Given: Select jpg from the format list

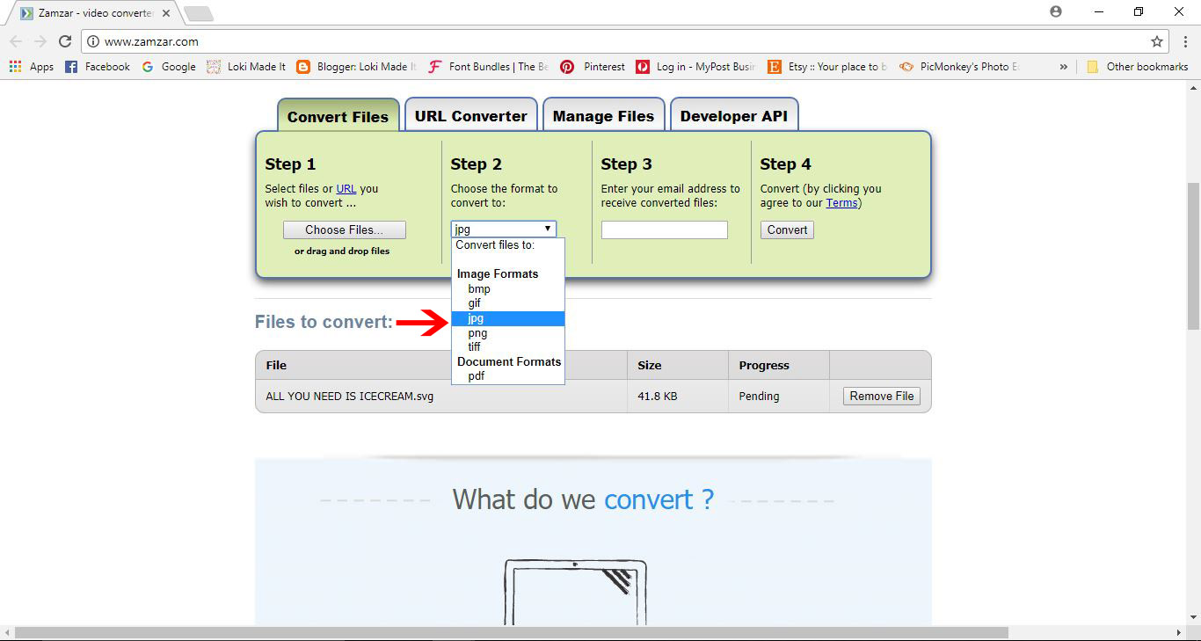Looking at the screenshot, I should (508, 318).
